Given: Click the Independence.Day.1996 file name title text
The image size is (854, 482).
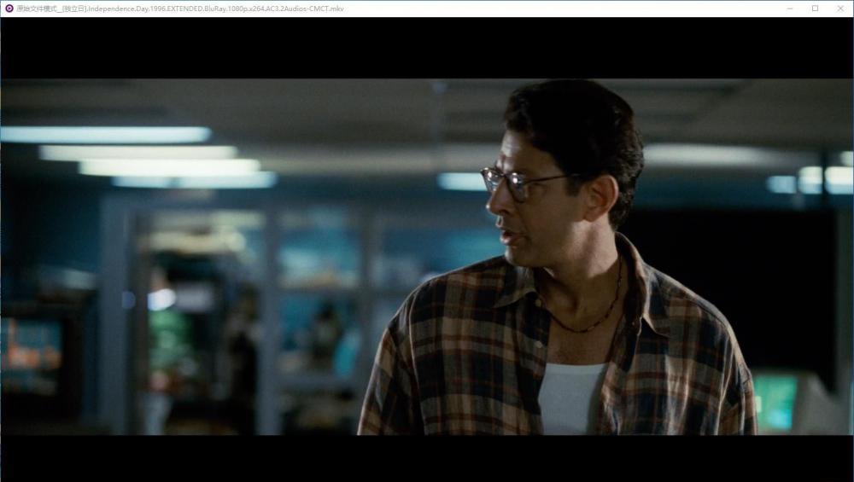Looking at the screenshot, I should coord(179,9).
